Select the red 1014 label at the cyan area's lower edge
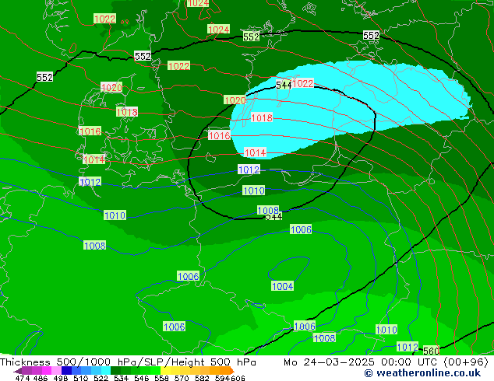The width and height of the screenshot is (494, 381). [x=256, y=152]
